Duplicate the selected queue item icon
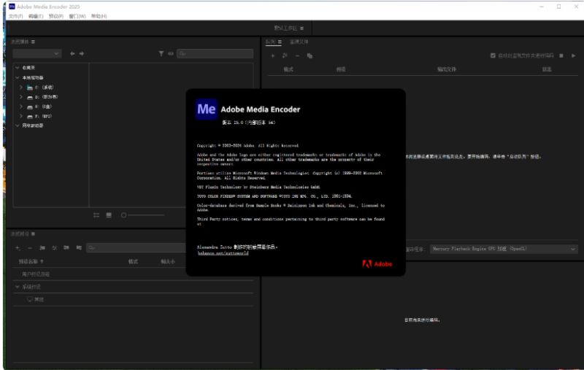 310,56
